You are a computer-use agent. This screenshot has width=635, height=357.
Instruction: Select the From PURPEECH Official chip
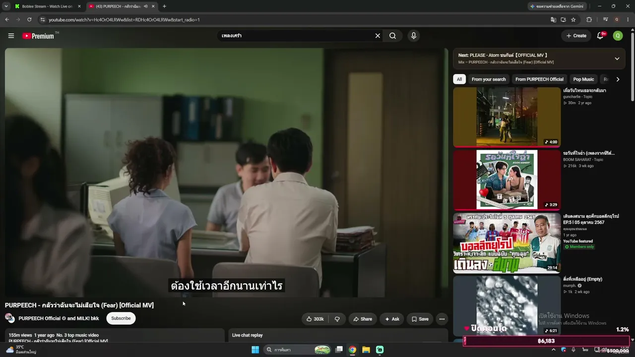tap(539, 79)
